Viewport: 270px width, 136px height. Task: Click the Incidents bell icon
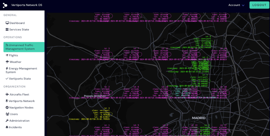pyautogui.click(x=7, y=127)
